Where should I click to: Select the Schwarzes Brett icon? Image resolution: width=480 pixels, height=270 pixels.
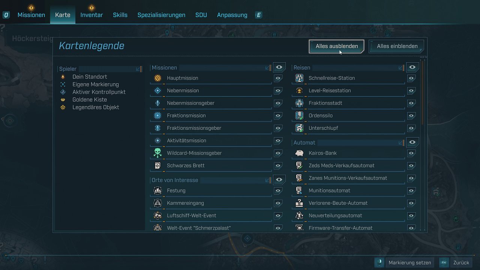(158, 165)
